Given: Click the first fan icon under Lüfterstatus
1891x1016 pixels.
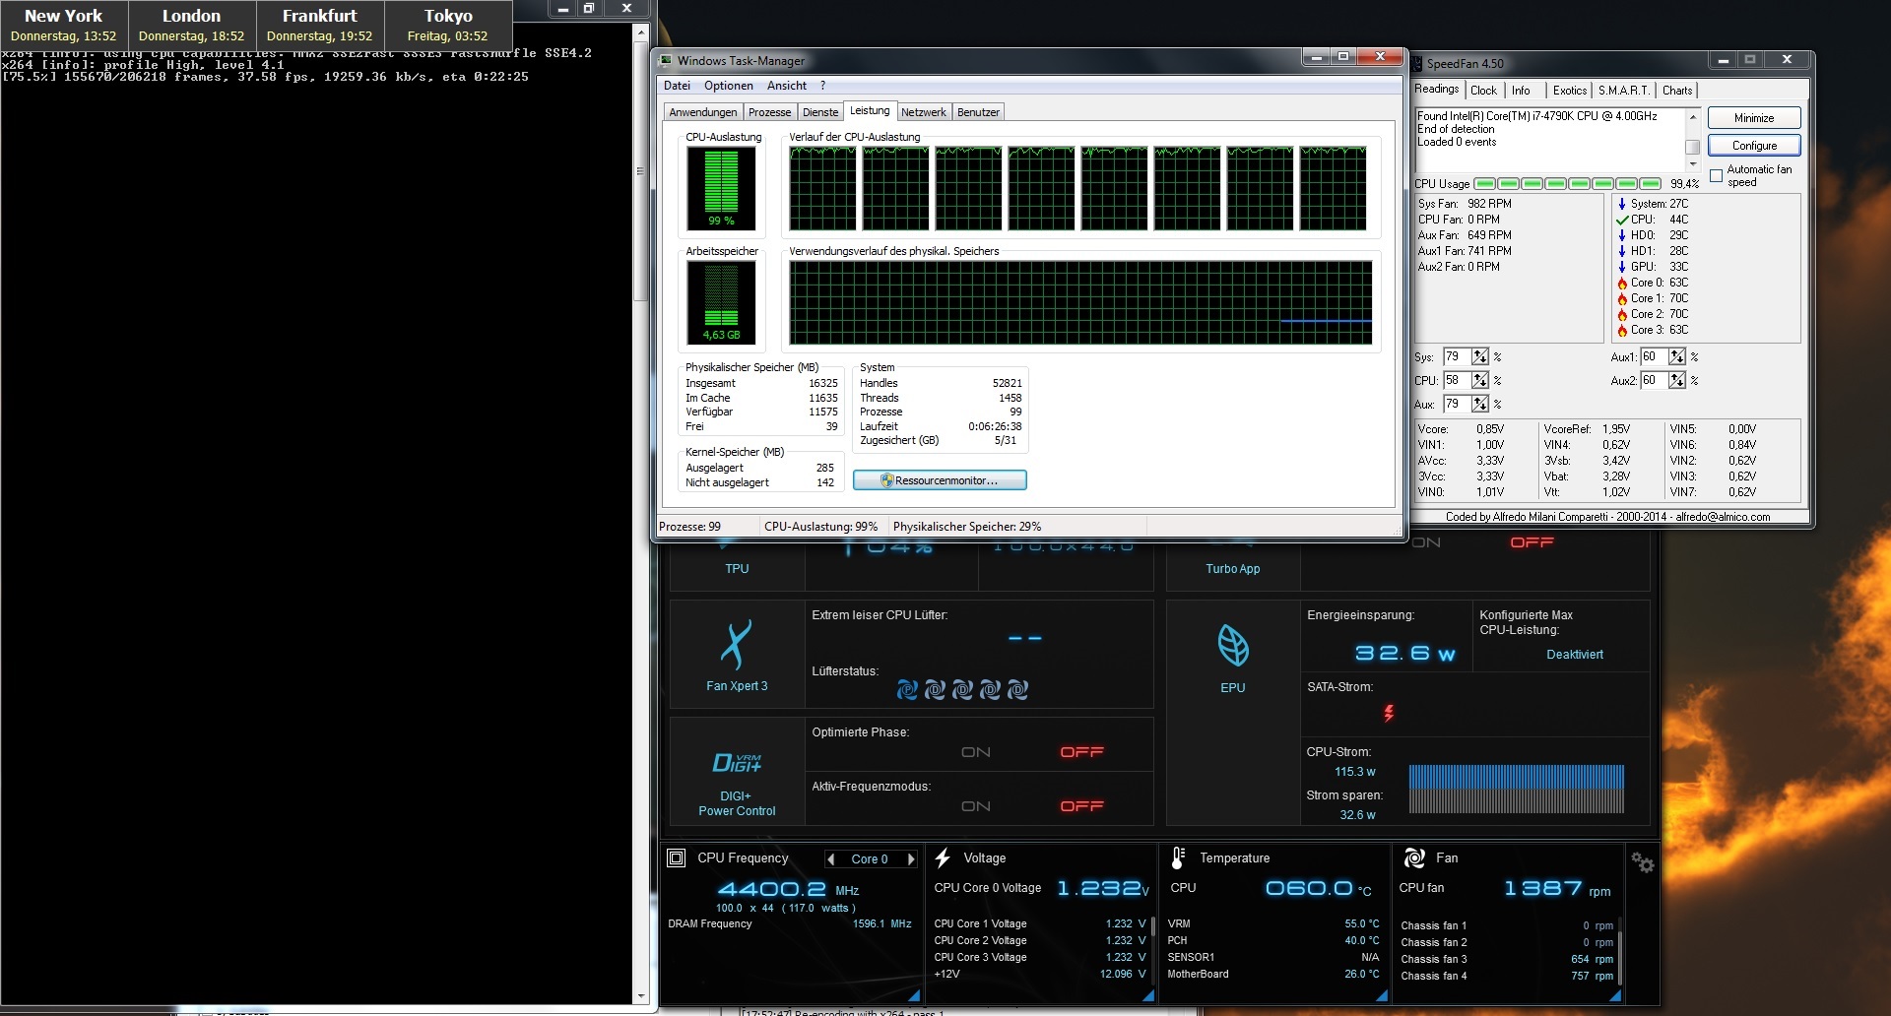Looking at the screenshot, I should tap(907, 690).
